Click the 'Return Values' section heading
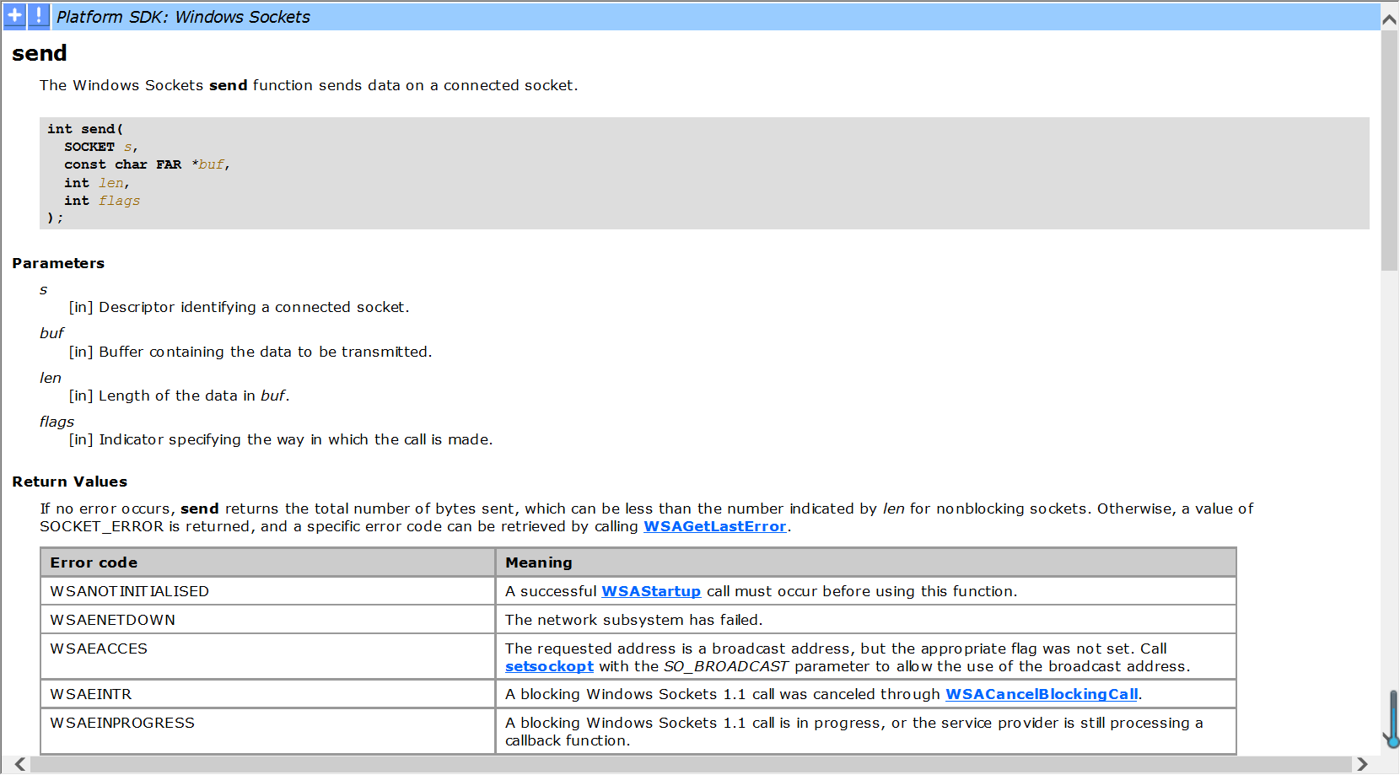The image size is (1400, 775). coord(70,482)
